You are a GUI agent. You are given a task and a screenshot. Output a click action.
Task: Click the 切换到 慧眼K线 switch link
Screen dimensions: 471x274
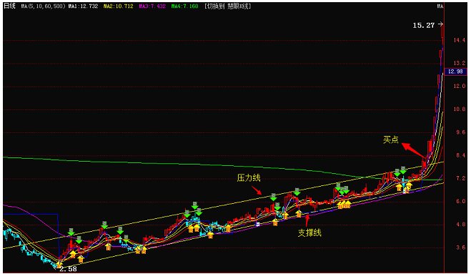point(227,6)
